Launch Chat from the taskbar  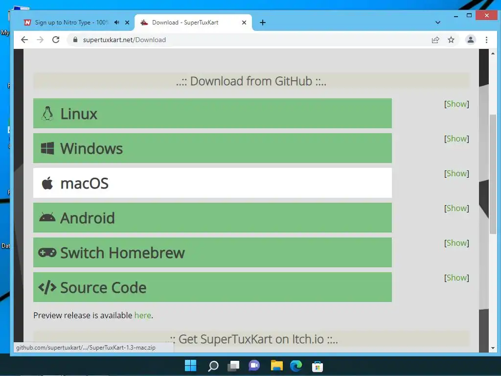point(254,365)
